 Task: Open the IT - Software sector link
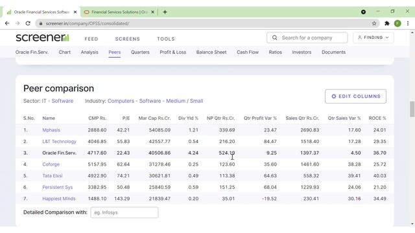point(58,101)
